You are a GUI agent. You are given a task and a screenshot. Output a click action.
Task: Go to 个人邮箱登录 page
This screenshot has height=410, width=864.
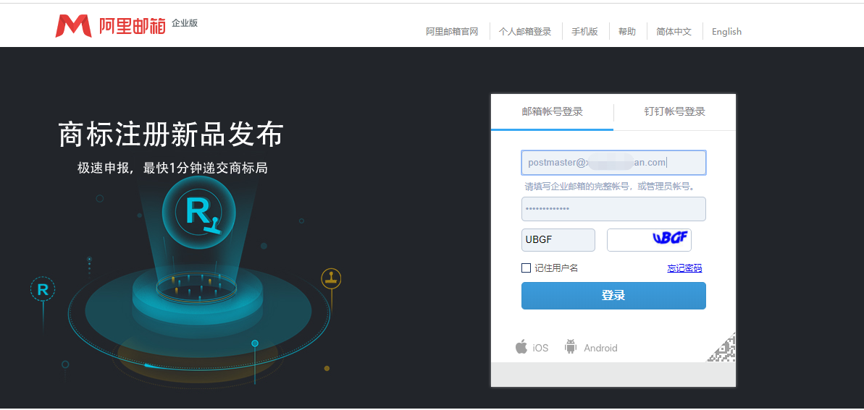pos(525,31)
